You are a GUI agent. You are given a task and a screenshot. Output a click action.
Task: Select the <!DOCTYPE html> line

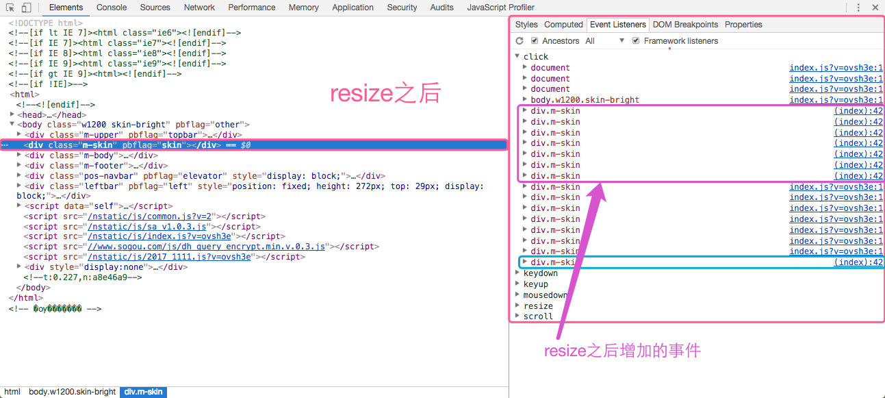pyautogui.click(x=46, y=23)
